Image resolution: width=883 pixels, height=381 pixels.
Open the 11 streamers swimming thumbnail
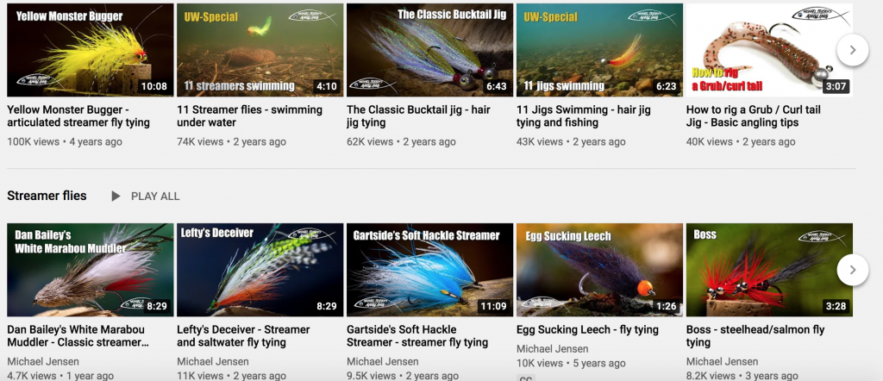tap(260, 50)
